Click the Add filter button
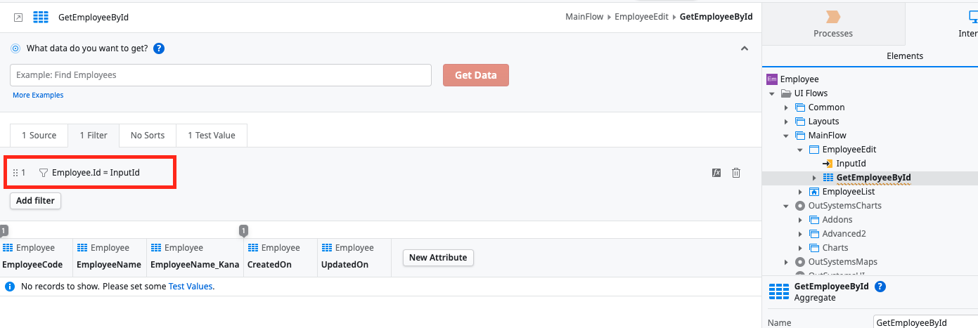The image size is (978, 328). [x=35, y=201]
